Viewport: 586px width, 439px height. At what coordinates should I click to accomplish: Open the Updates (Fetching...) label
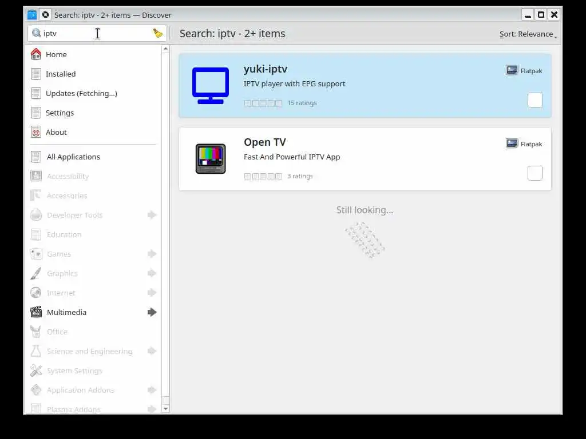point(81,93)
